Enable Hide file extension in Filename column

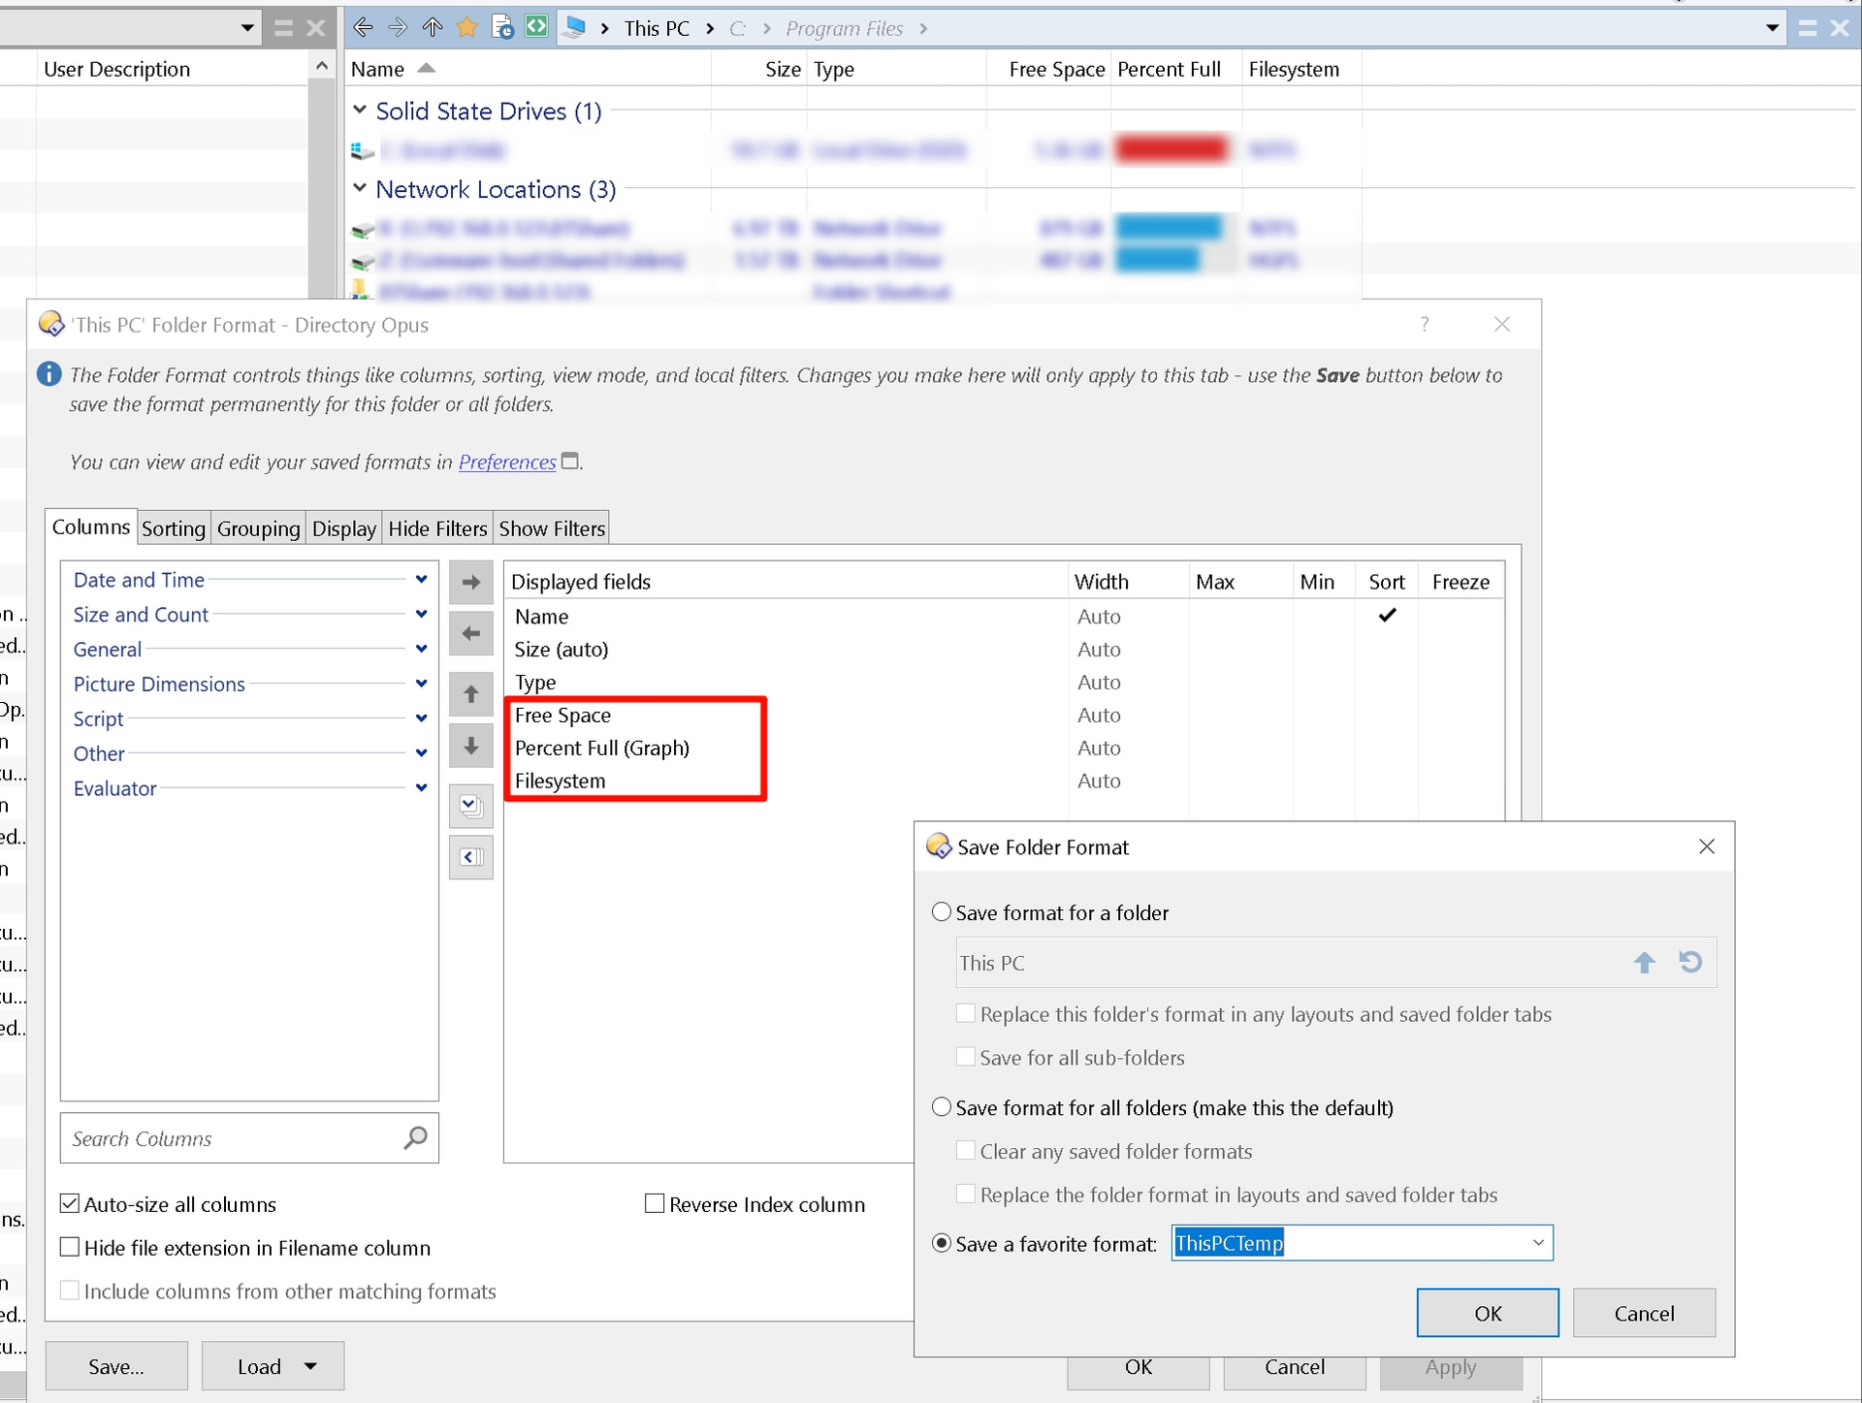(x=70, y=1247)
